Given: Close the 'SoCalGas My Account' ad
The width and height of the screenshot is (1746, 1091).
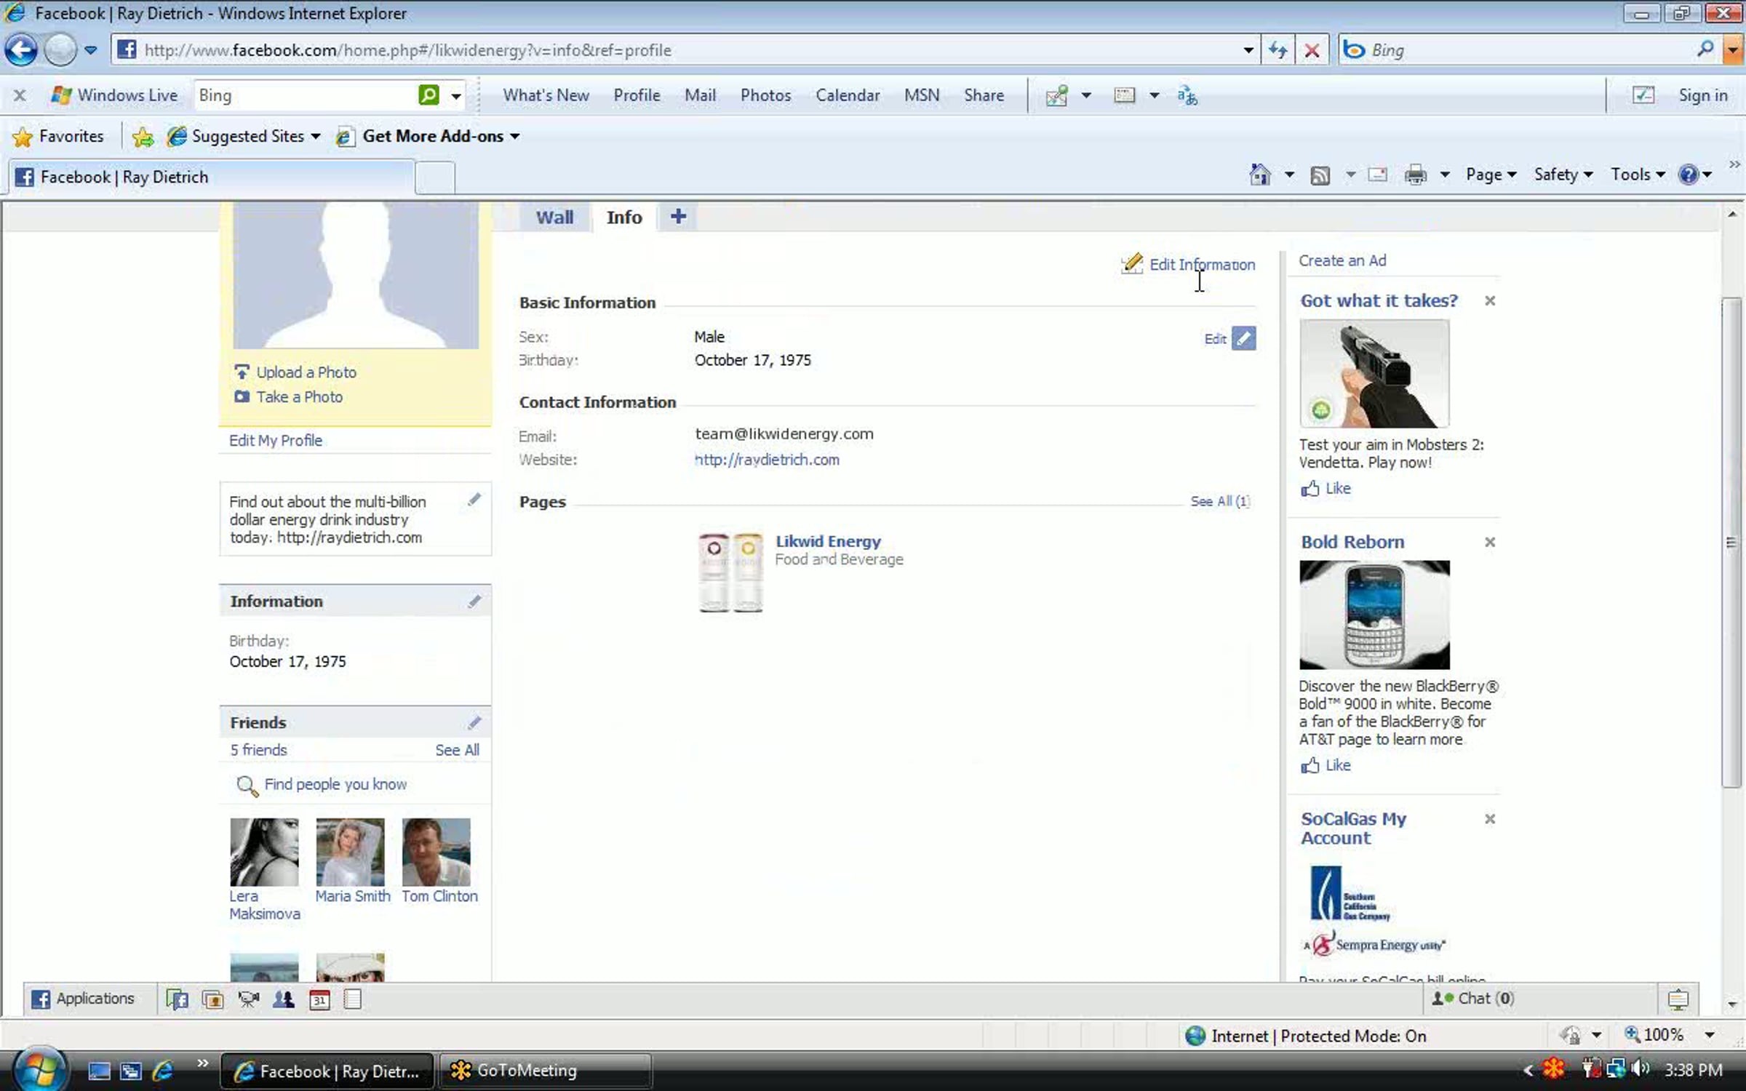Looking at the screenshot, I should (1490, 819).
